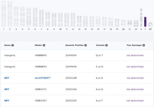The image size is (154, 107).
Task: View chromosome 13 markers
Action: (79, 21)
